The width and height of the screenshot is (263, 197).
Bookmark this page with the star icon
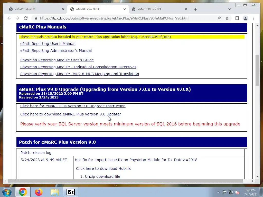point(227,18)
